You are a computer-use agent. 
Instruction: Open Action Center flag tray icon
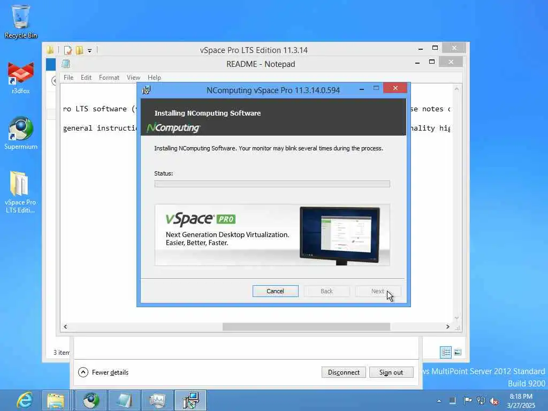pyautogui.click(x=468, y=400)
